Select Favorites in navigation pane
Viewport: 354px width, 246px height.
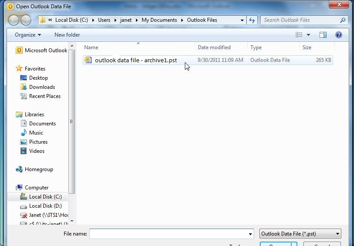35,68
